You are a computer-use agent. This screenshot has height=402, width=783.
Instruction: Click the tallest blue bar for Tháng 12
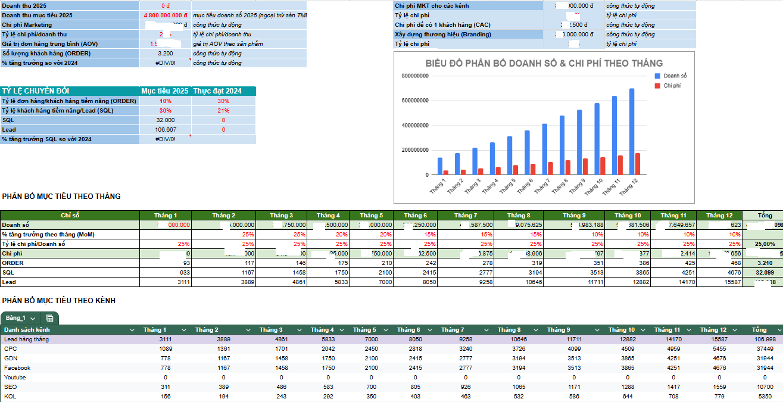click(632, 132)
